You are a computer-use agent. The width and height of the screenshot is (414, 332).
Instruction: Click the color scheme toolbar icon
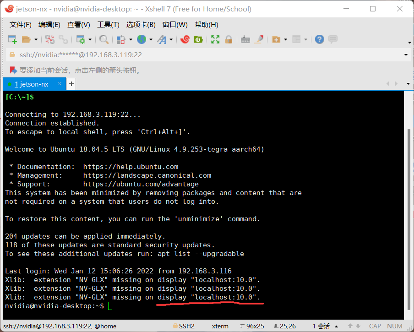point(121,39)
